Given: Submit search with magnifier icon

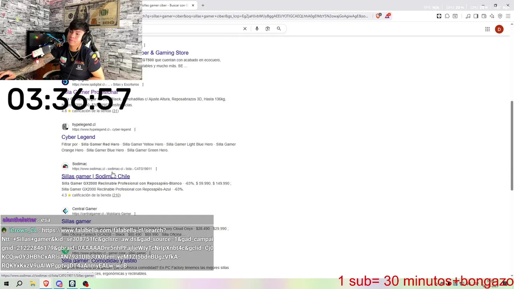Looking at the screenshot, I should 279,28.
